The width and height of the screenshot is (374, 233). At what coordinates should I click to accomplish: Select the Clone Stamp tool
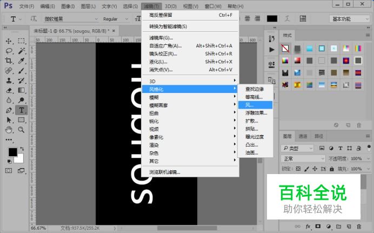9,81
